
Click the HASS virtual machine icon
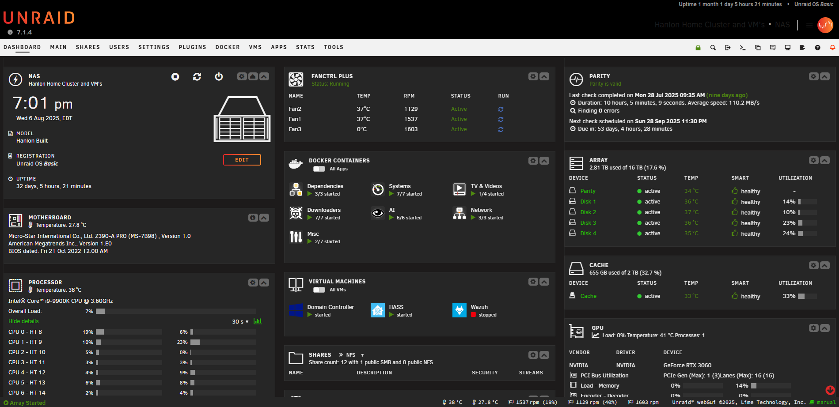tap(378, 310)
